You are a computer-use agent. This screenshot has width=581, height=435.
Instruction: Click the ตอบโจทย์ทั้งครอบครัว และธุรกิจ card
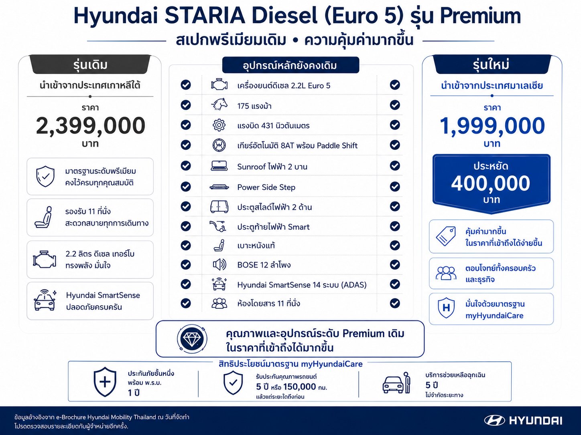click(491, 273)
